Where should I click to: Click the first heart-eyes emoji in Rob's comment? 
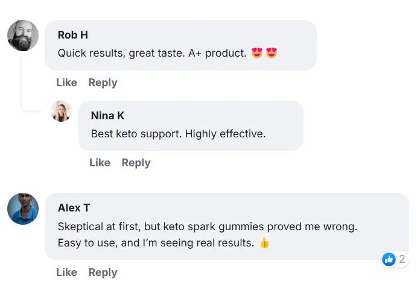point(257,53)
